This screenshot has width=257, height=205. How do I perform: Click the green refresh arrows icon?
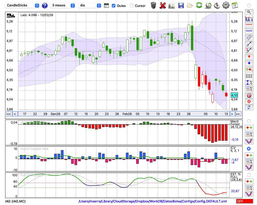tap(199, 5)
